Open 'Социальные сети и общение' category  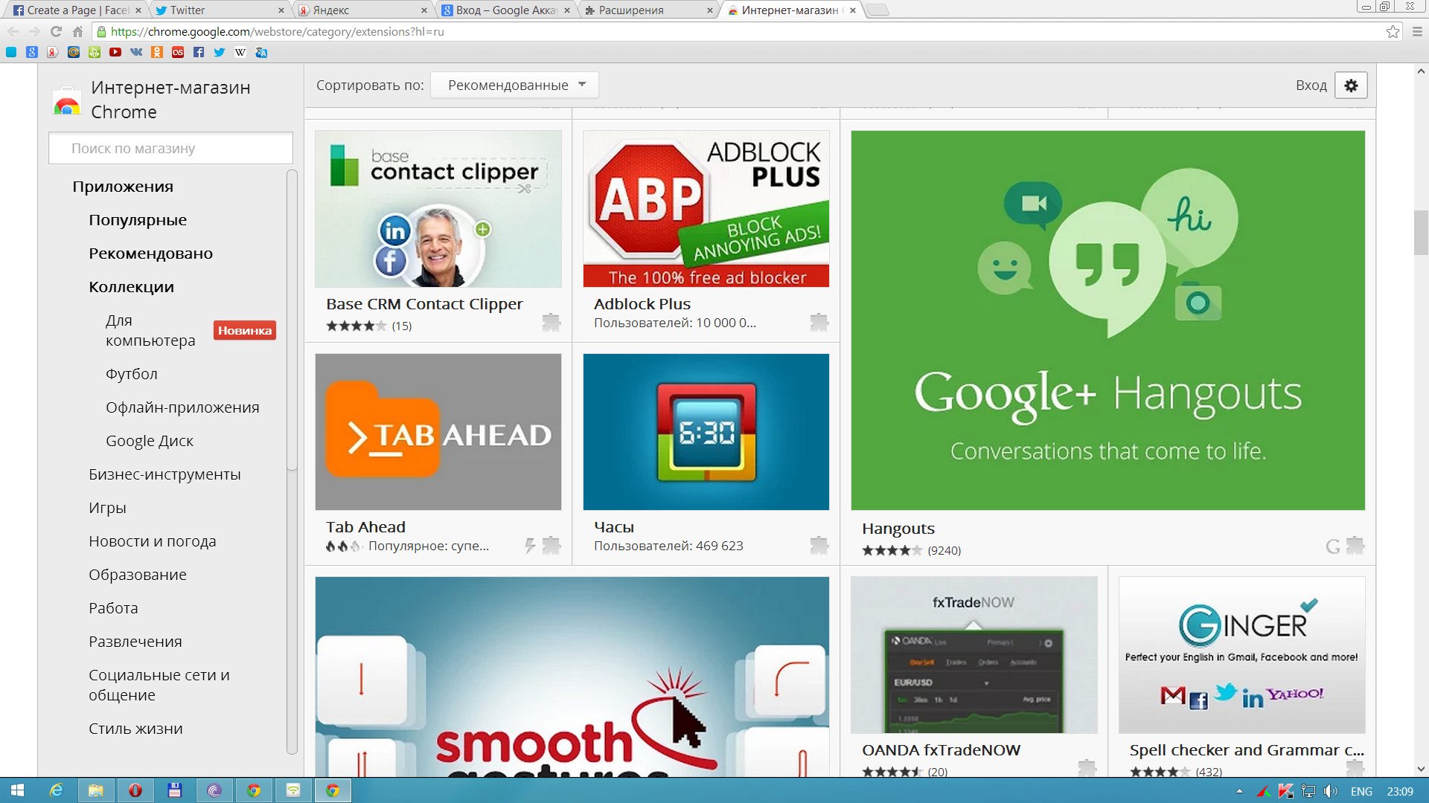[x=159, y=685]
